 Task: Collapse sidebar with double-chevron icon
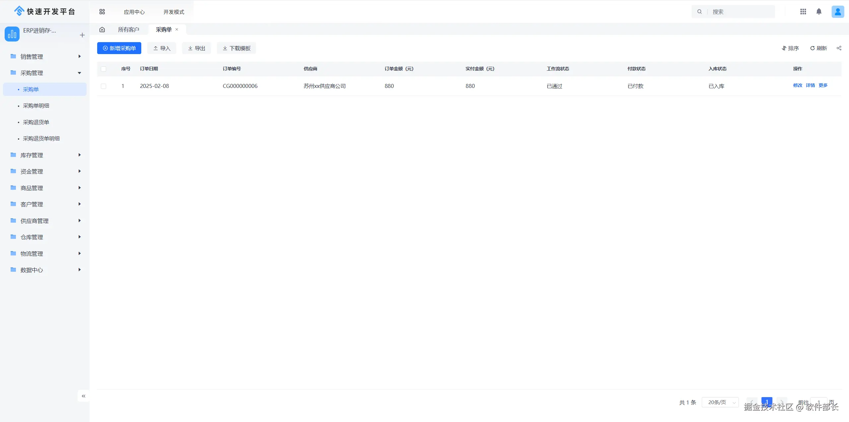point(84,396)
